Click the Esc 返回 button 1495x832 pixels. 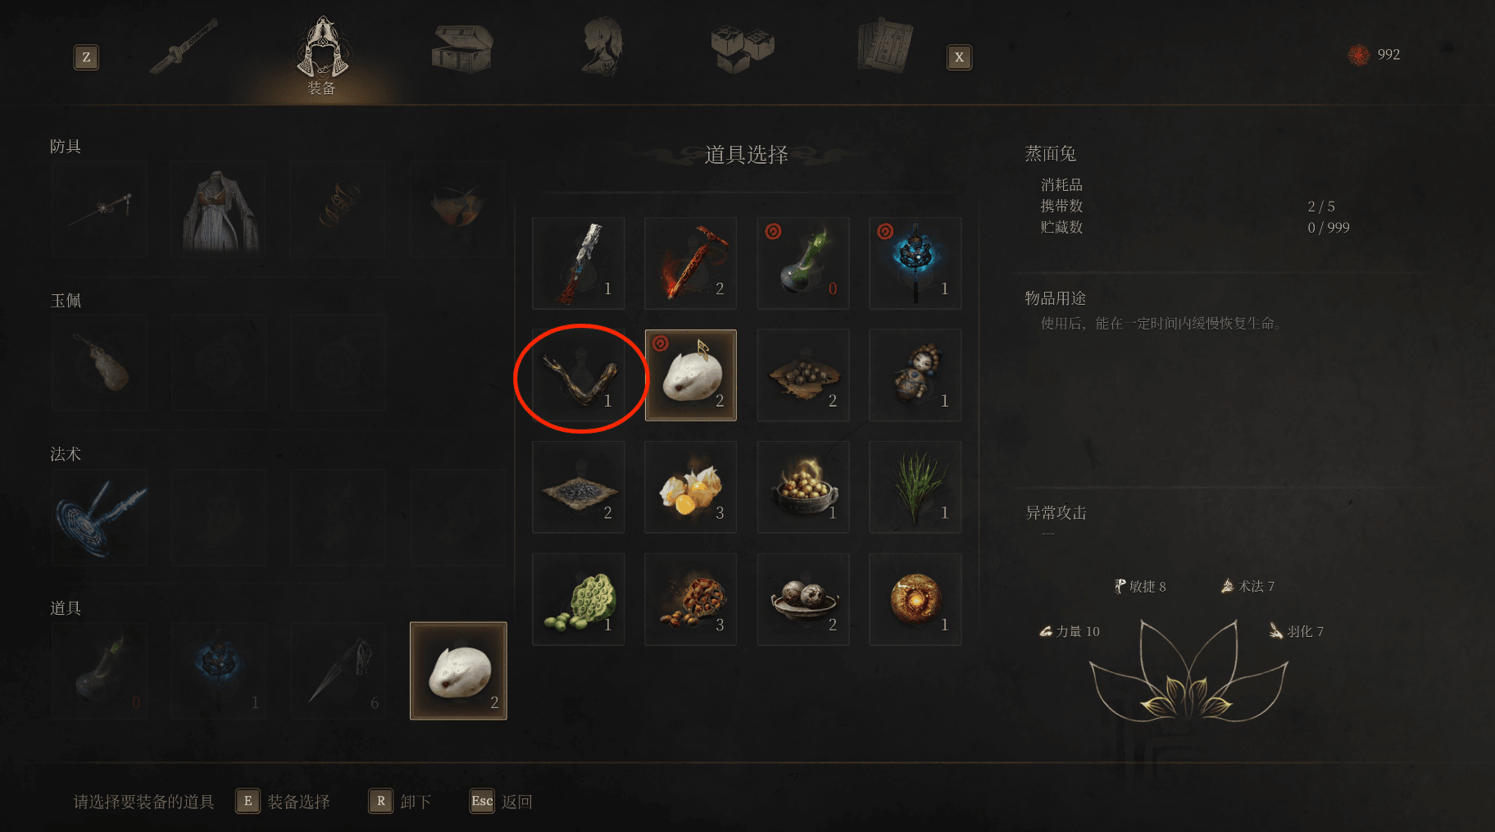click(x=501, y=801)
